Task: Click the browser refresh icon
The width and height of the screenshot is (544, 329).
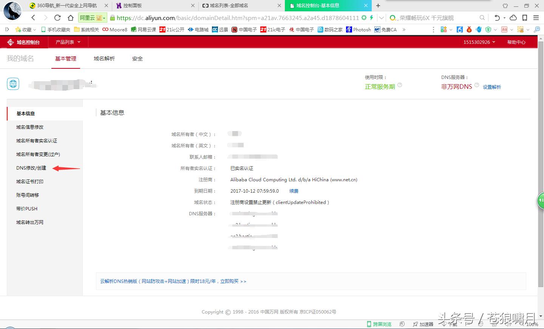Action: [57, 18]
